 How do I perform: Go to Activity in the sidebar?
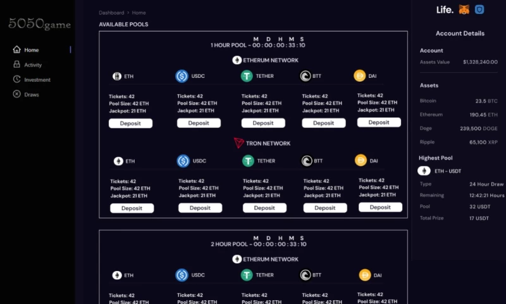click(33, 65)
